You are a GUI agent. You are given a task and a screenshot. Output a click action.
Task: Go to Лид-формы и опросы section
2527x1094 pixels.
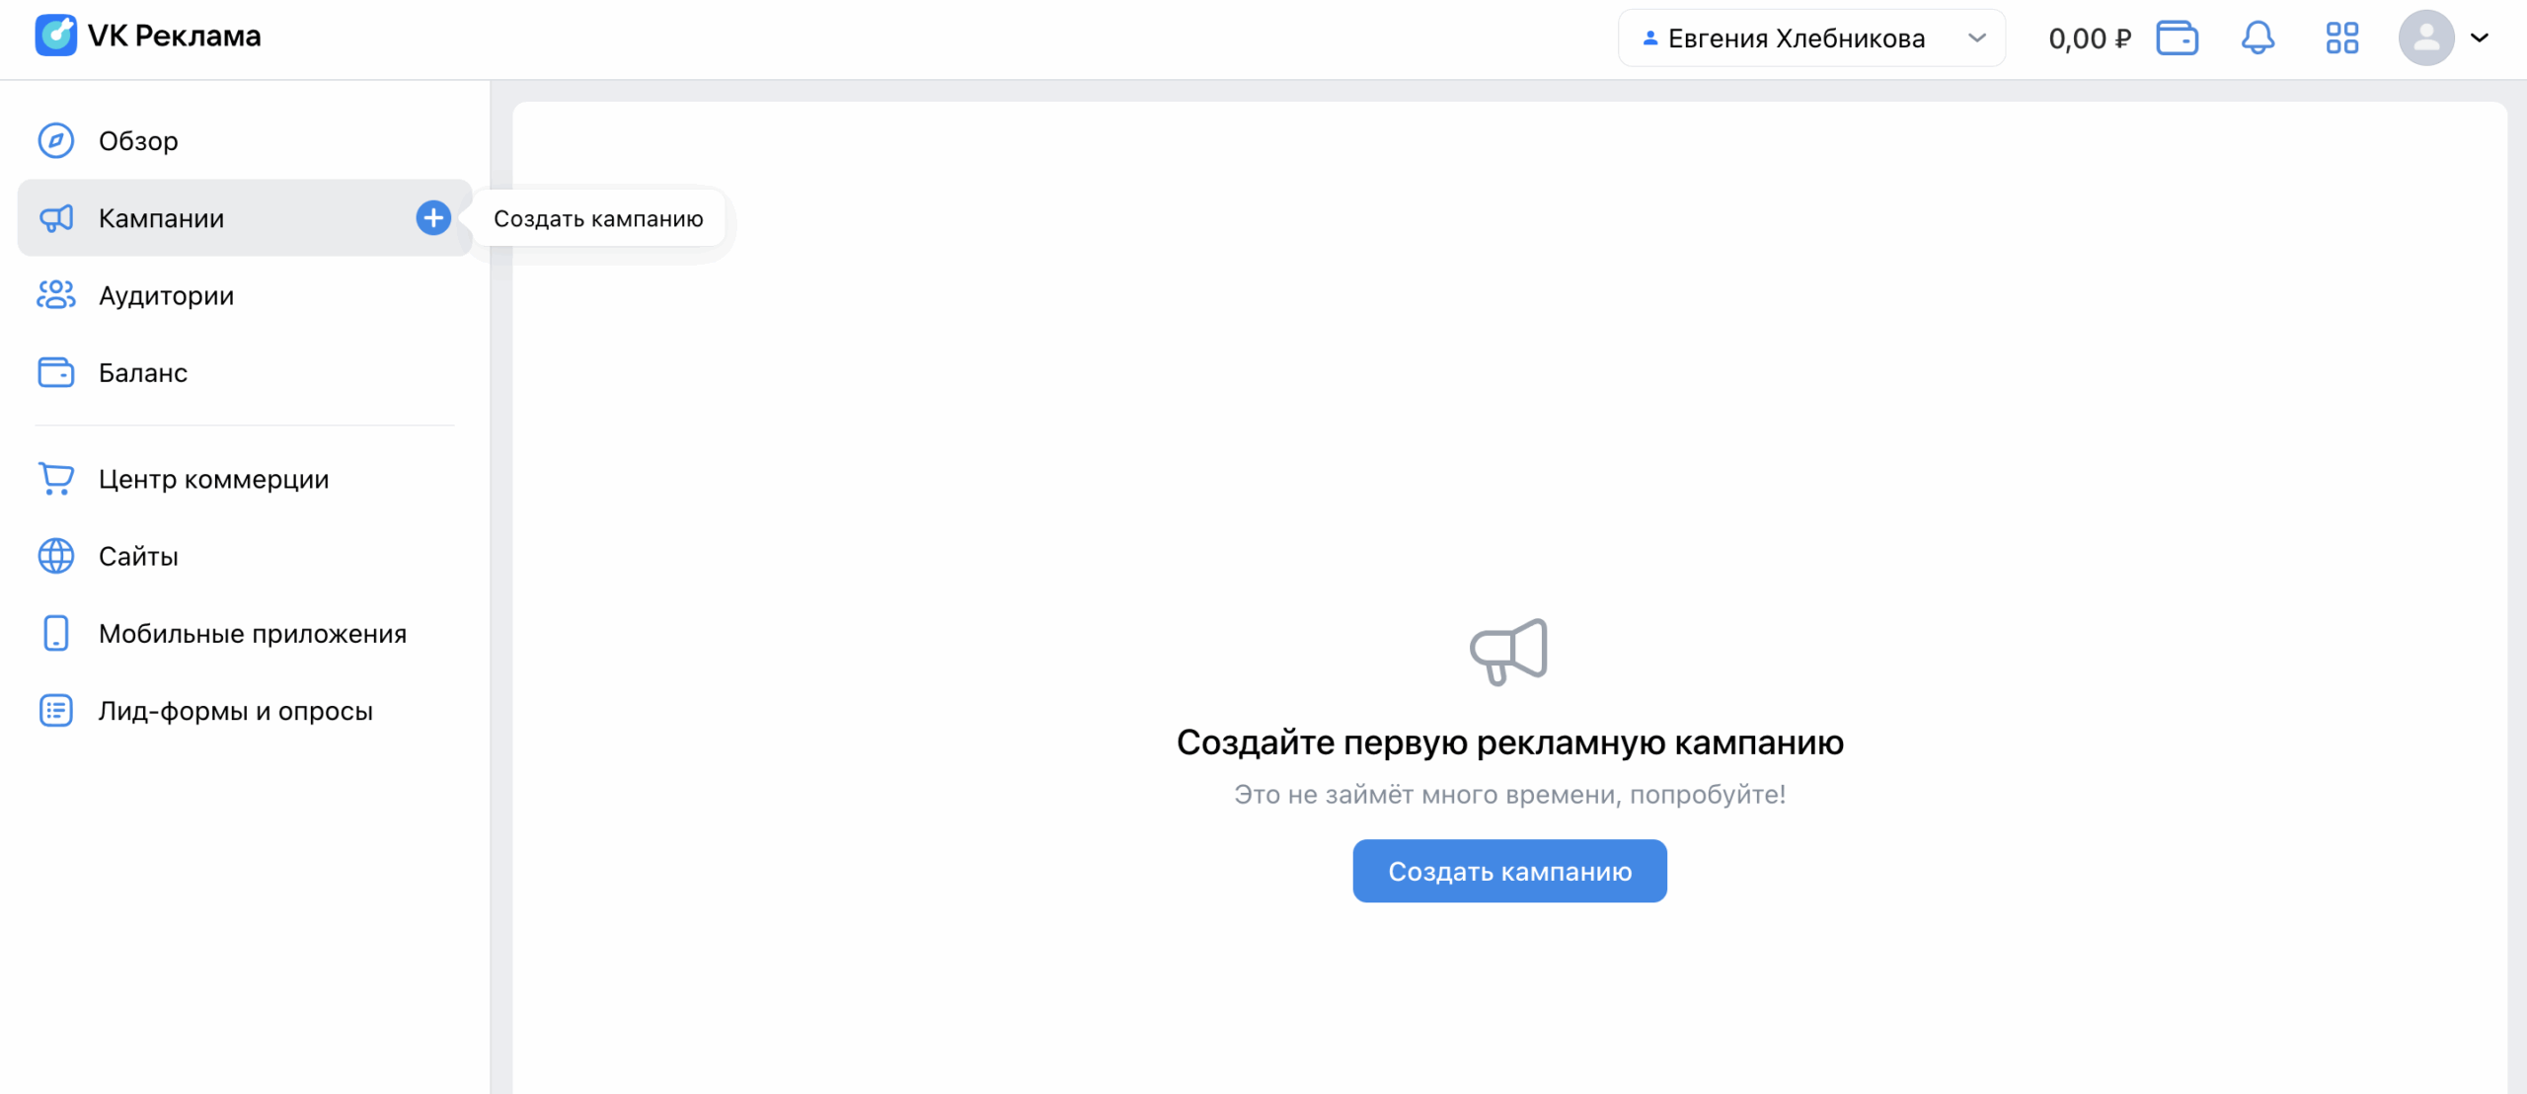235,711
